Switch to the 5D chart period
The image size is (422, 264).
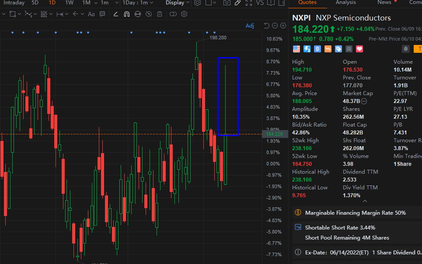(35, 3)
